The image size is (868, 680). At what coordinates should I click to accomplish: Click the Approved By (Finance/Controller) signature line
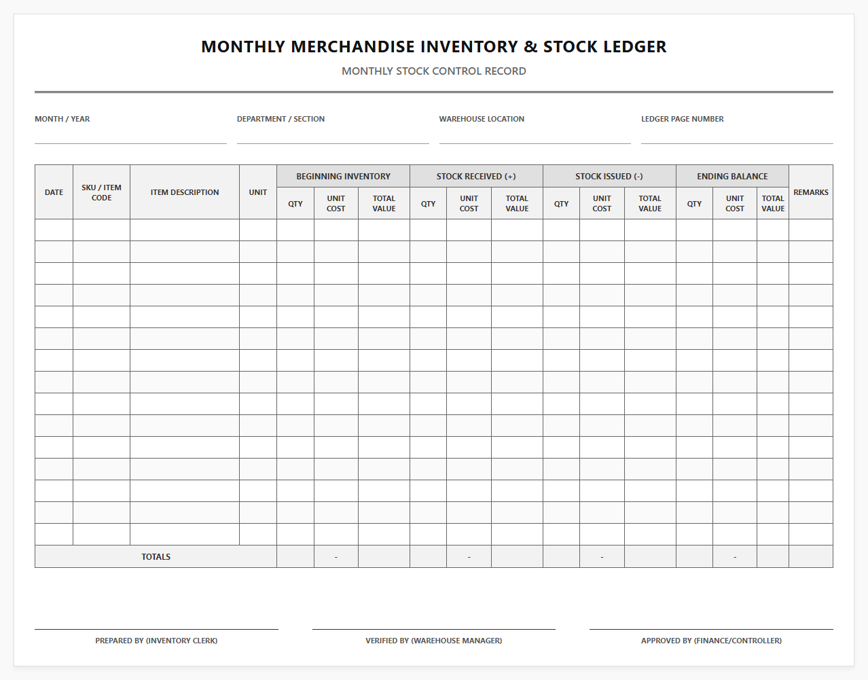[x=711, y=629]
